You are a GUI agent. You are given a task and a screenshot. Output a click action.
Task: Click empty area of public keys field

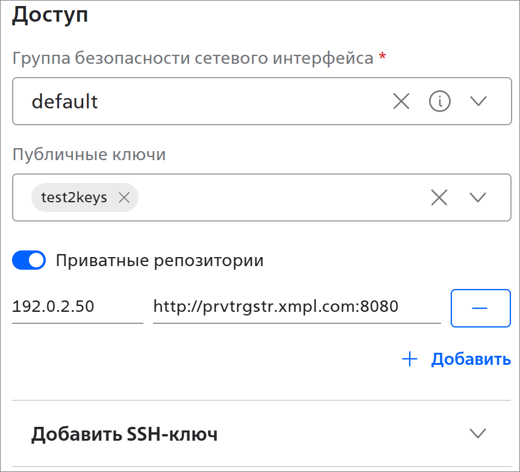point(277,197)
